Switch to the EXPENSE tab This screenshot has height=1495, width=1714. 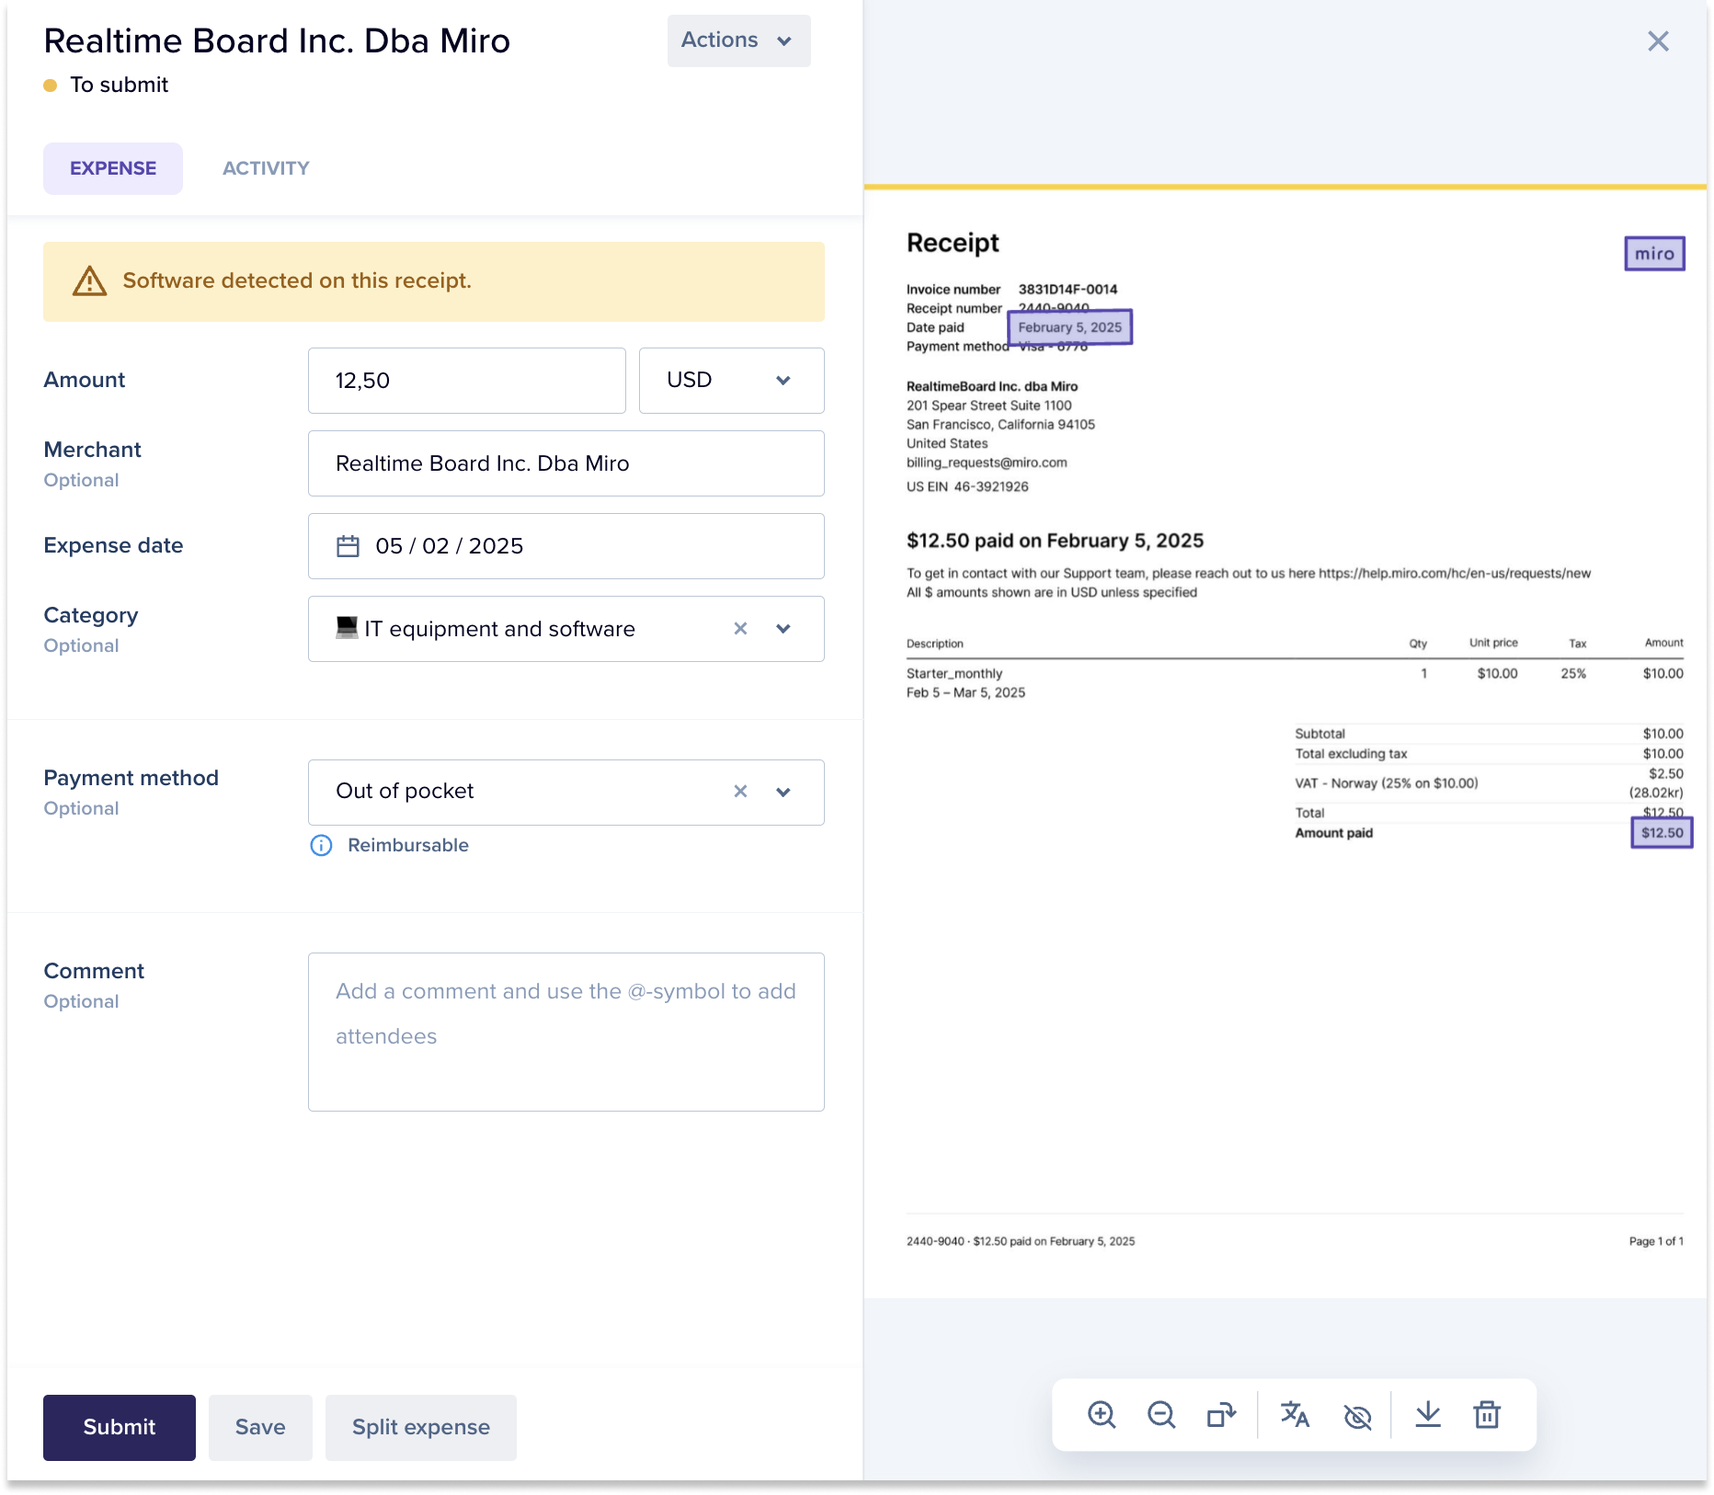113,168
